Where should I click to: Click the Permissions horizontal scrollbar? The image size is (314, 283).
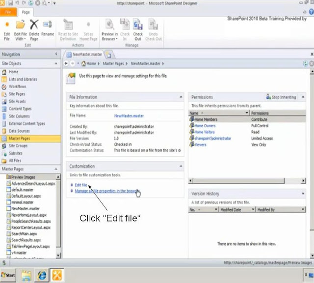coord(247,181)
